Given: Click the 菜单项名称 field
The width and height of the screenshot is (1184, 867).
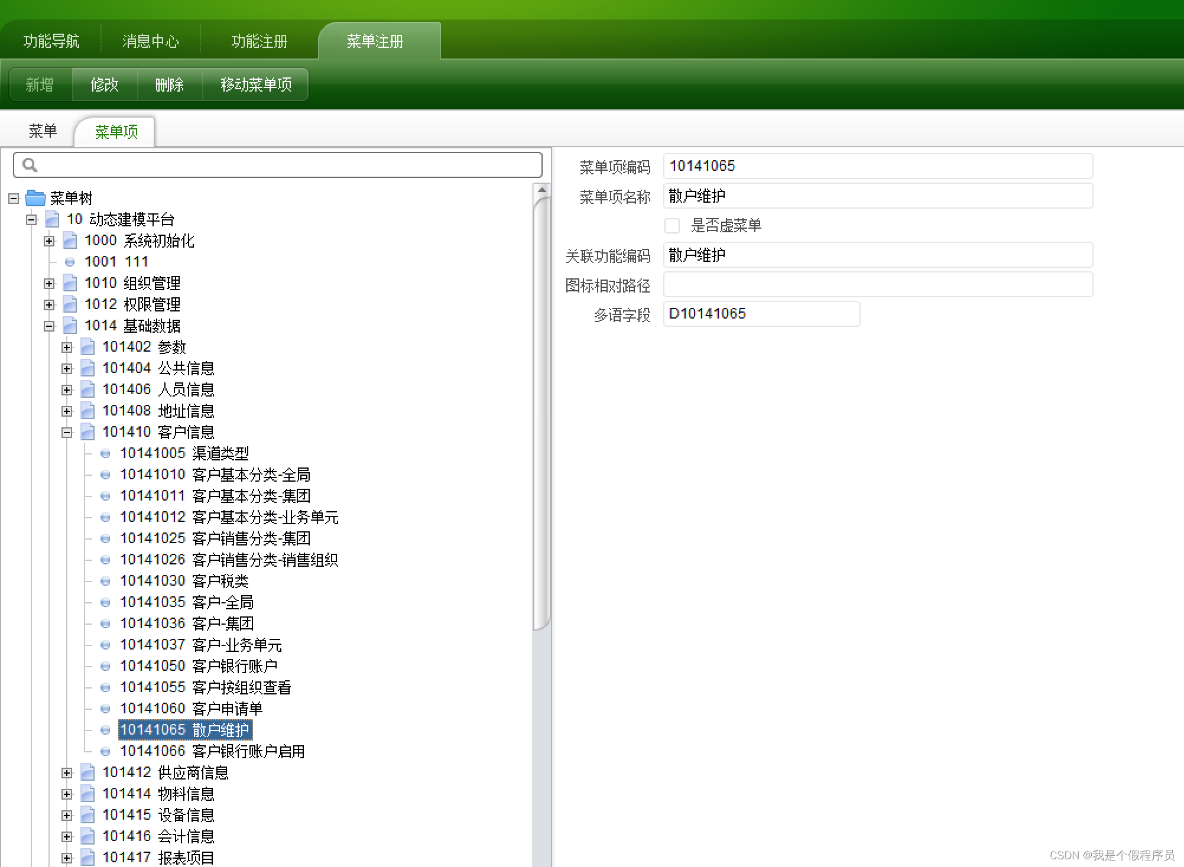Looking at the screenshot, I should pos(878,196).
